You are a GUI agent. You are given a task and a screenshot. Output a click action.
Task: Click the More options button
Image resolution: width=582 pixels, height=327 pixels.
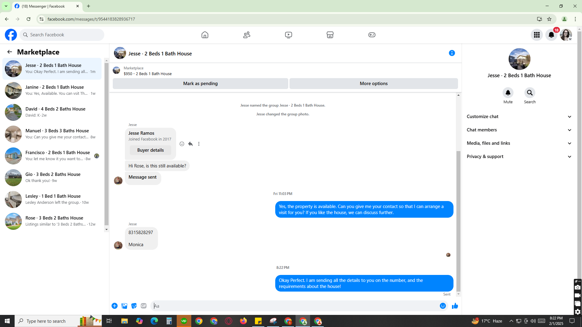point(373,84)
